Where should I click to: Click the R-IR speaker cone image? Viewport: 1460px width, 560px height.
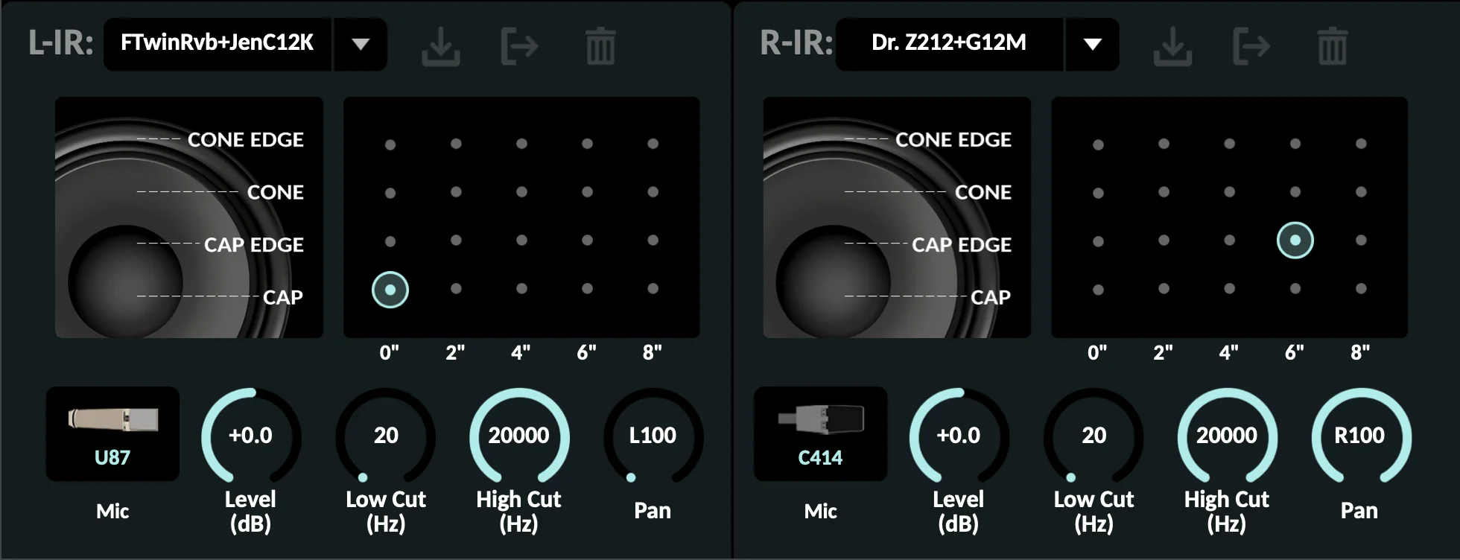click(897, 217)
